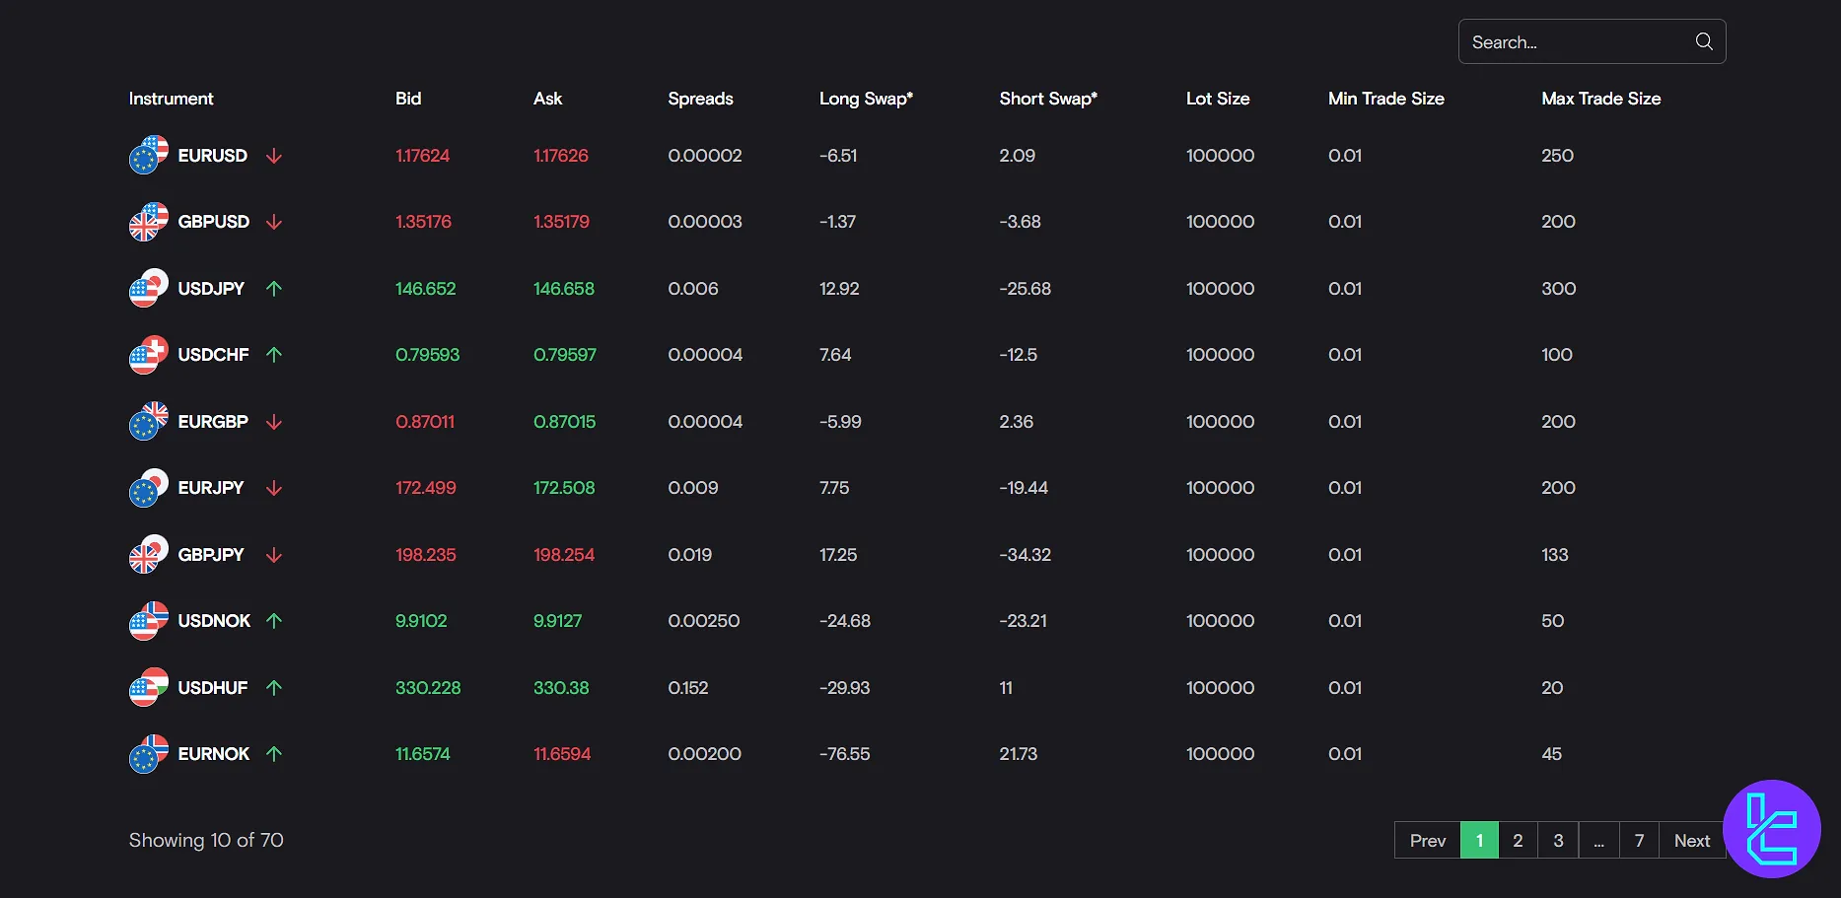Click the USDCHF flag pair icon

148,355
